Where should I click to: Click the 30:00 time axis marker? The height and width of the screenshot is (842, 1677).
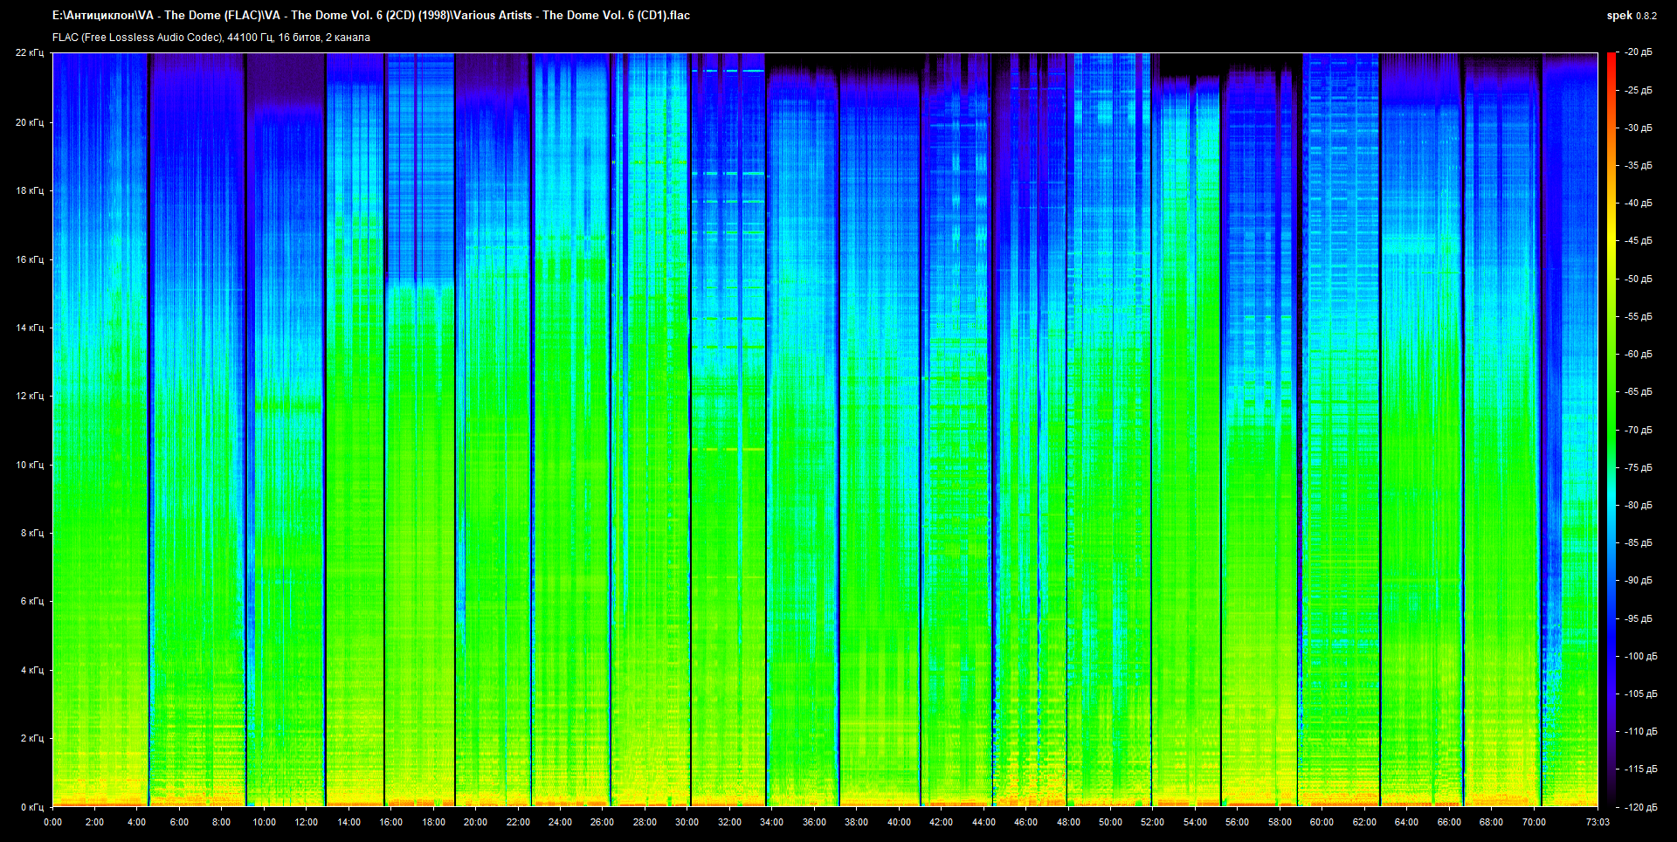coord(687,822)
